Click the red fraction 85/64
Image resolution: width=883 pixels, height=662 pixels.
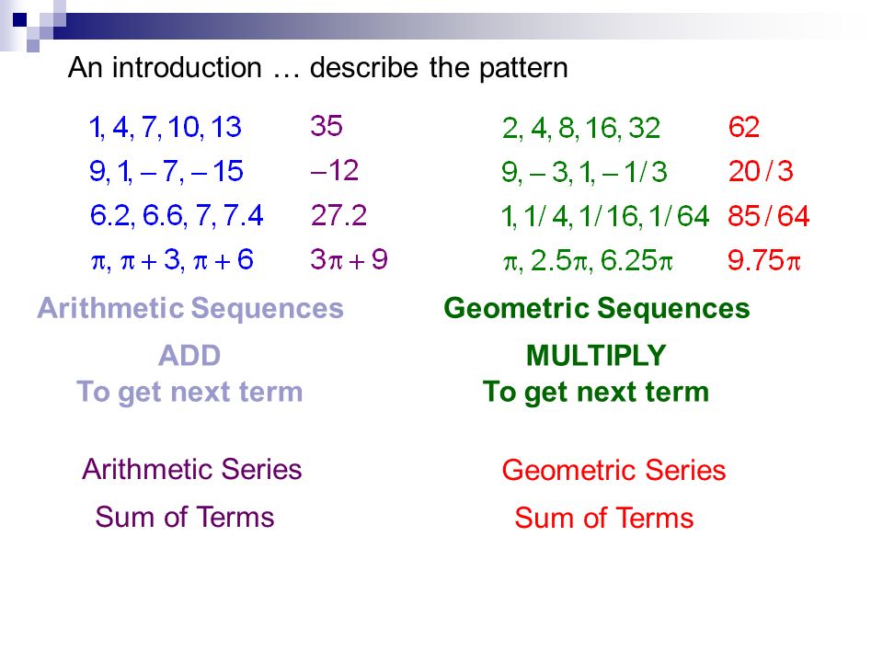coord(769,216)
